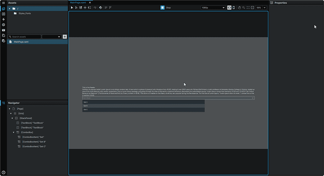Screen dimensions: 324x176
Task: Switch to the MainPage.xaml tab
Action: [x=78, y=3]
